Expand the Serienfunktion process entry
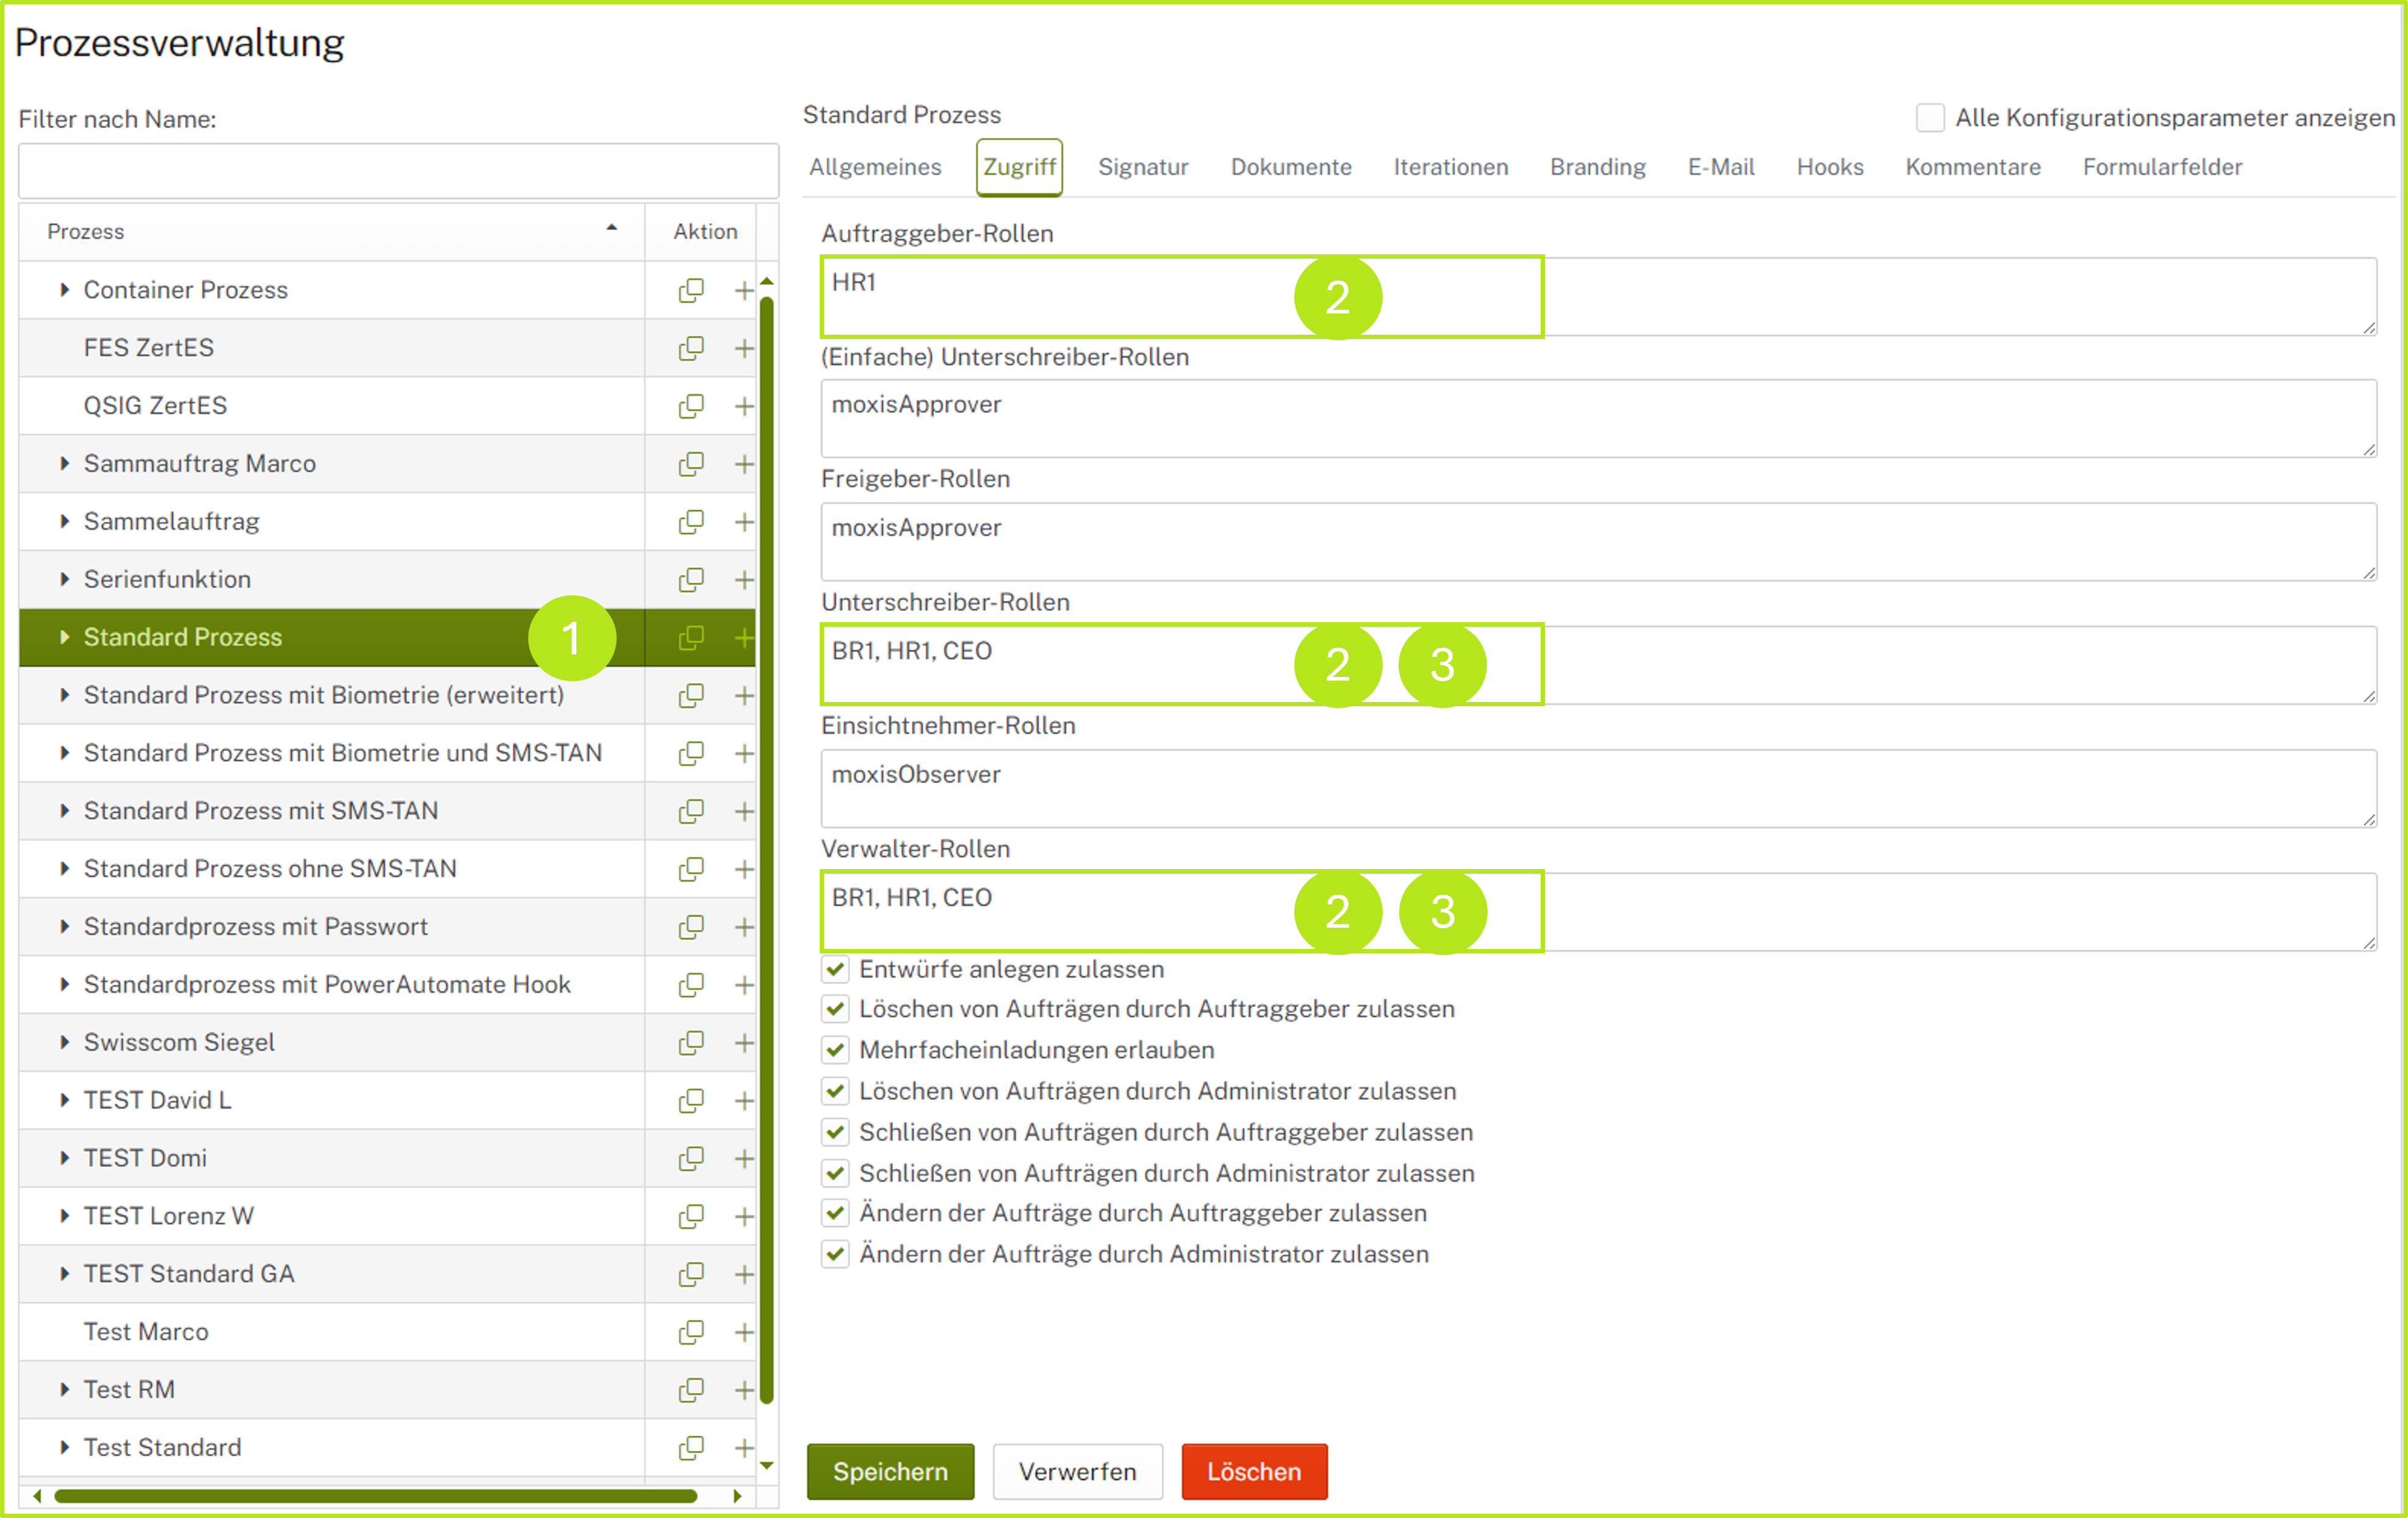2408x1518 pixels. (x=64, y=579)
